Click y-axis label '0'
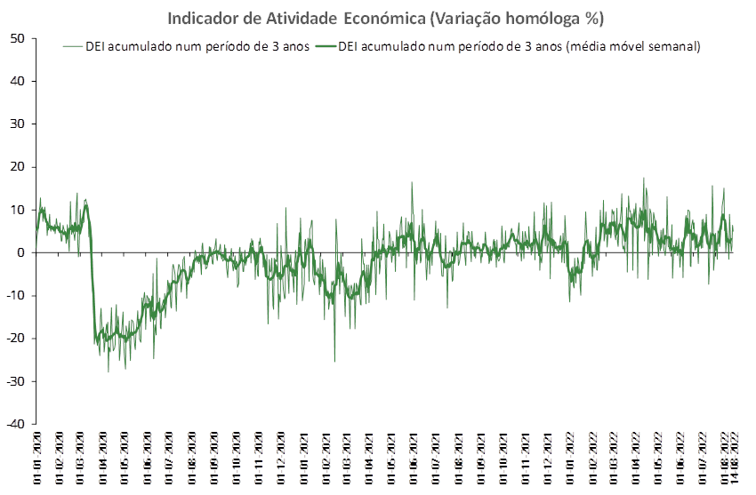 pos(20,252)
